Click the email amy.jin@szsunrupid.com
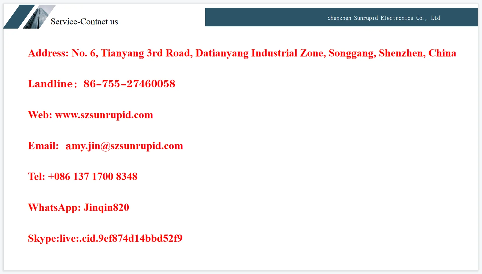 (x=124, y=146)
